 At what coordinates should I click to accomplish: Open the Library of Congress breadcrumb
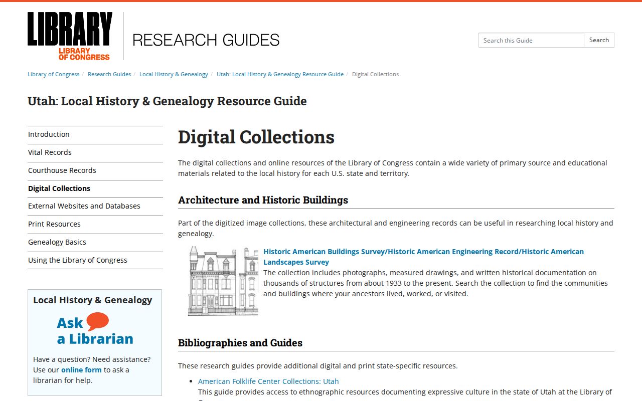(x=54, y=74)
